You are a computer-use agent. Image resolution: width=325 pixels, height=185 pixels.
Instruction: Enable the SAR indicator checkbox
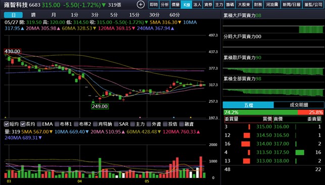pos(116,124)
